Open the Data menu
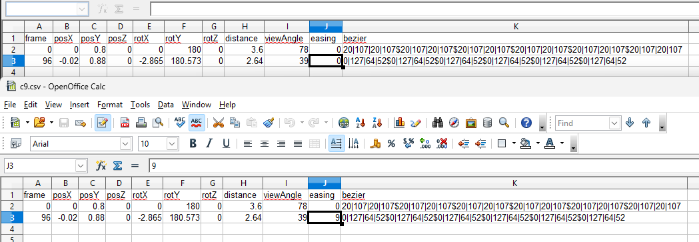The height and width of the screenshot is (242, 699). [166, 105]
